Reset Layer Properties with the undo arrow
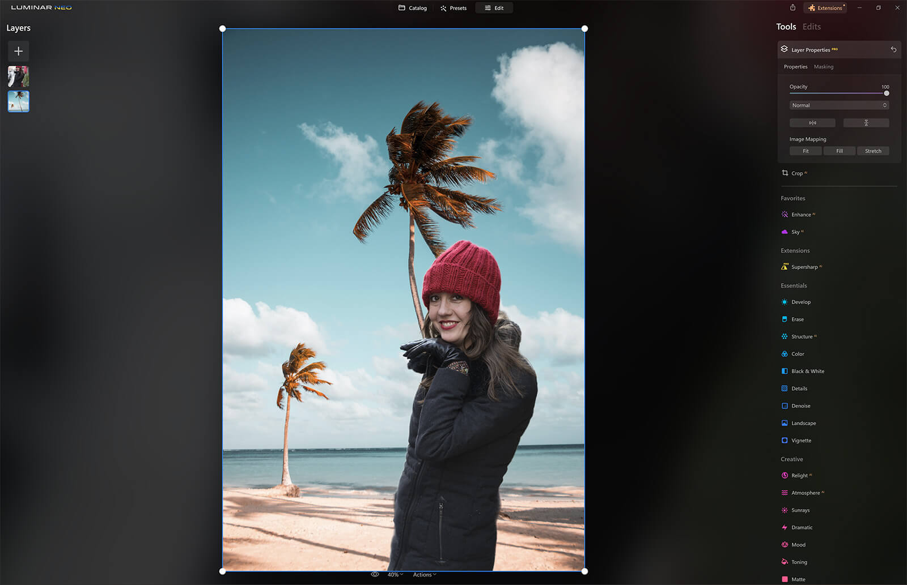Image resolution: width=907 pixels, height=585 pixels. pyautogui.click(x=893, y=50)
